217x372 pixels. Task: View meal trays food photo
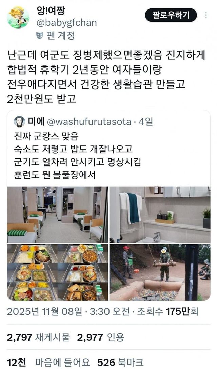click(x=57, y=272)
